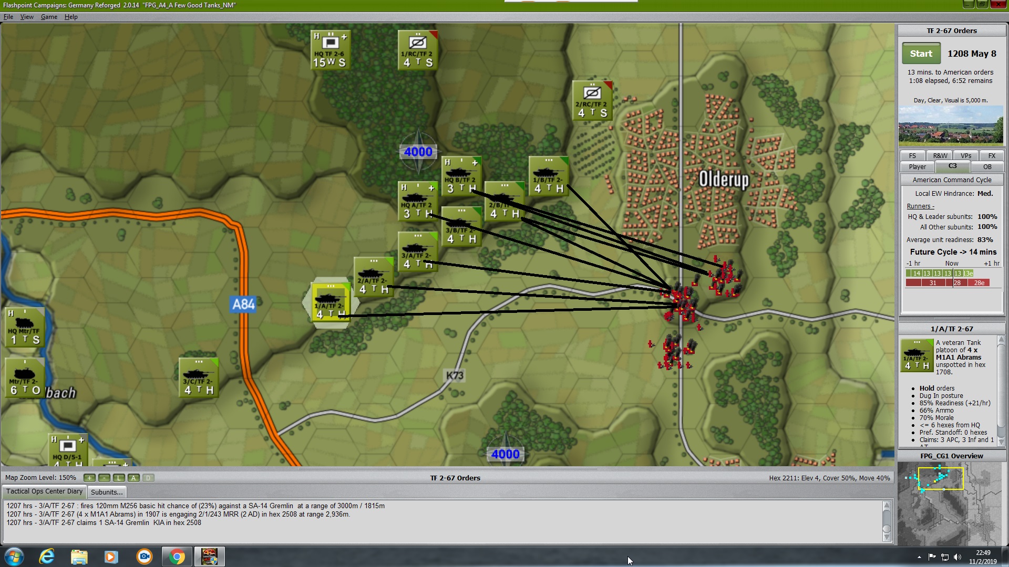1009x567 pixels.
Task: Click the map zoom in plus button
Action: [89, 478]
